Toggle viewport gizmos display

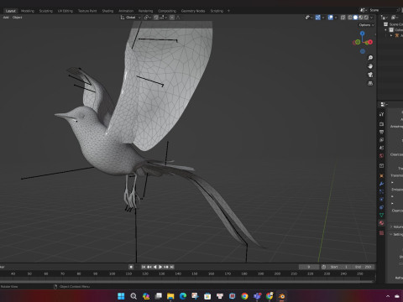pyautogui.click(x=318, y=18)
